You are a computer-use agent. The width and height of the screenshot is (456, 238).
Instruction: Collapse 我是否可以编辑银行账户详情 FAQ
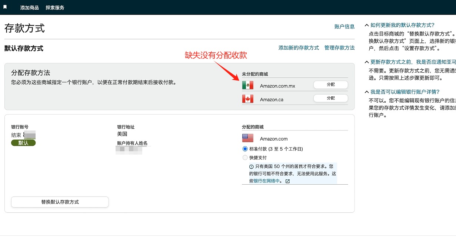(402, 92)
